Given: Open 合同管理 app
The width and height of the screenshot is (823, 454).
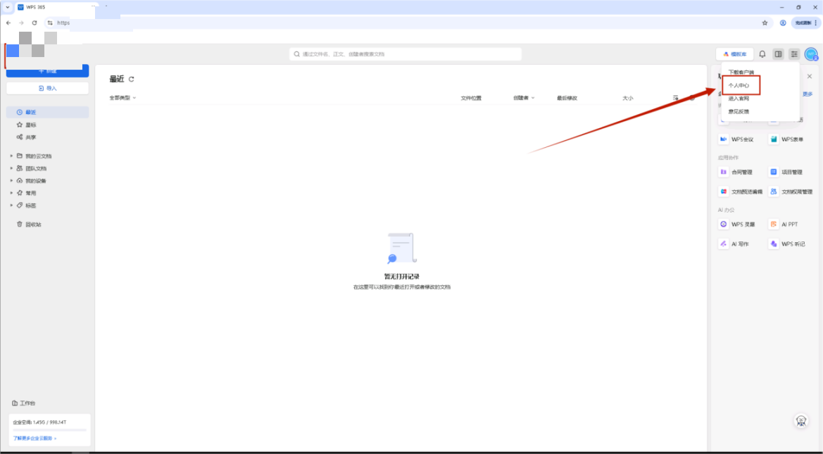Looking at the screenshot, I should tap(736, 172).
